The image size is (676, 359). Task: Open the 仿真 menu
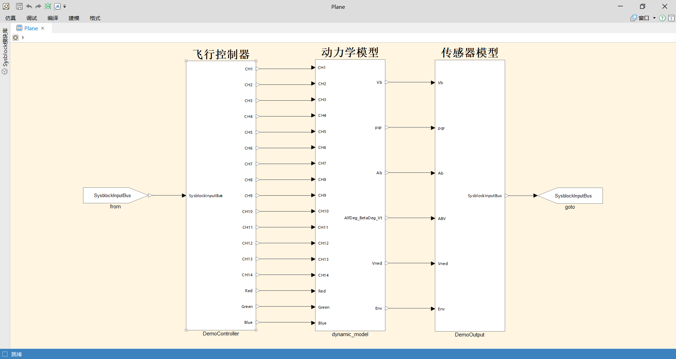[x=10, y=18]
